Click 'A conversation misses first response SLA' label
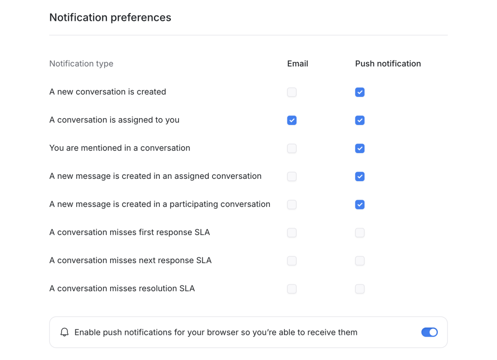497x360 pixels. 129,232
